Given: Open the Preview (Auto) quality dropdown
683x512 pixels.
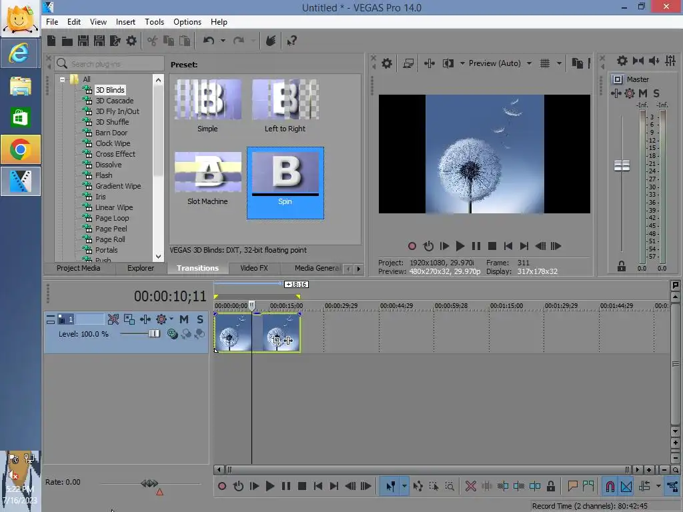Looking at the screenshot, I should [529, 63].
